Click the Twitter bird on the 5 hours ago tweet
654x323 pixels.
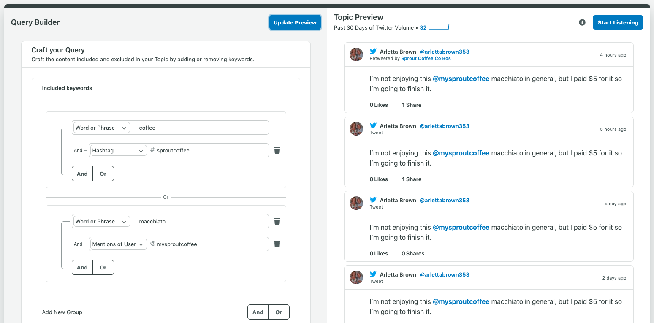[x=373, y=126]
